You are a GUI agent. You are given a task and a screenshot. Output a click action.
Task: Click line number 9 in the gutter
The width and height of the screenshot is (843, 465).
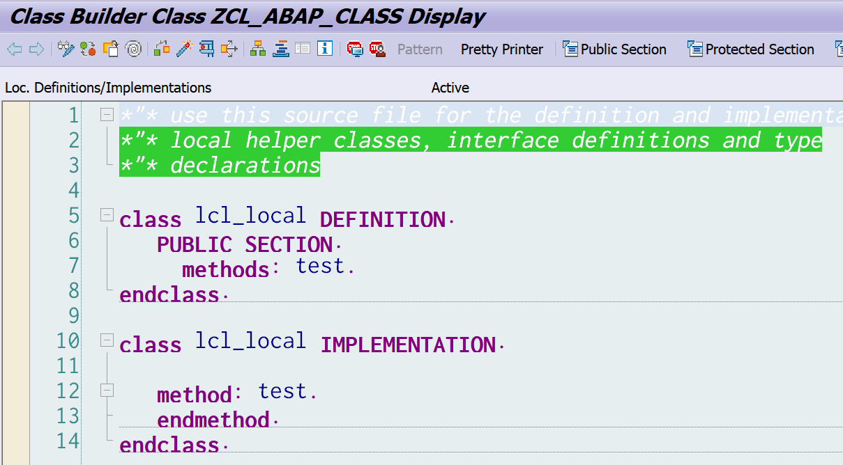(74, 315)
